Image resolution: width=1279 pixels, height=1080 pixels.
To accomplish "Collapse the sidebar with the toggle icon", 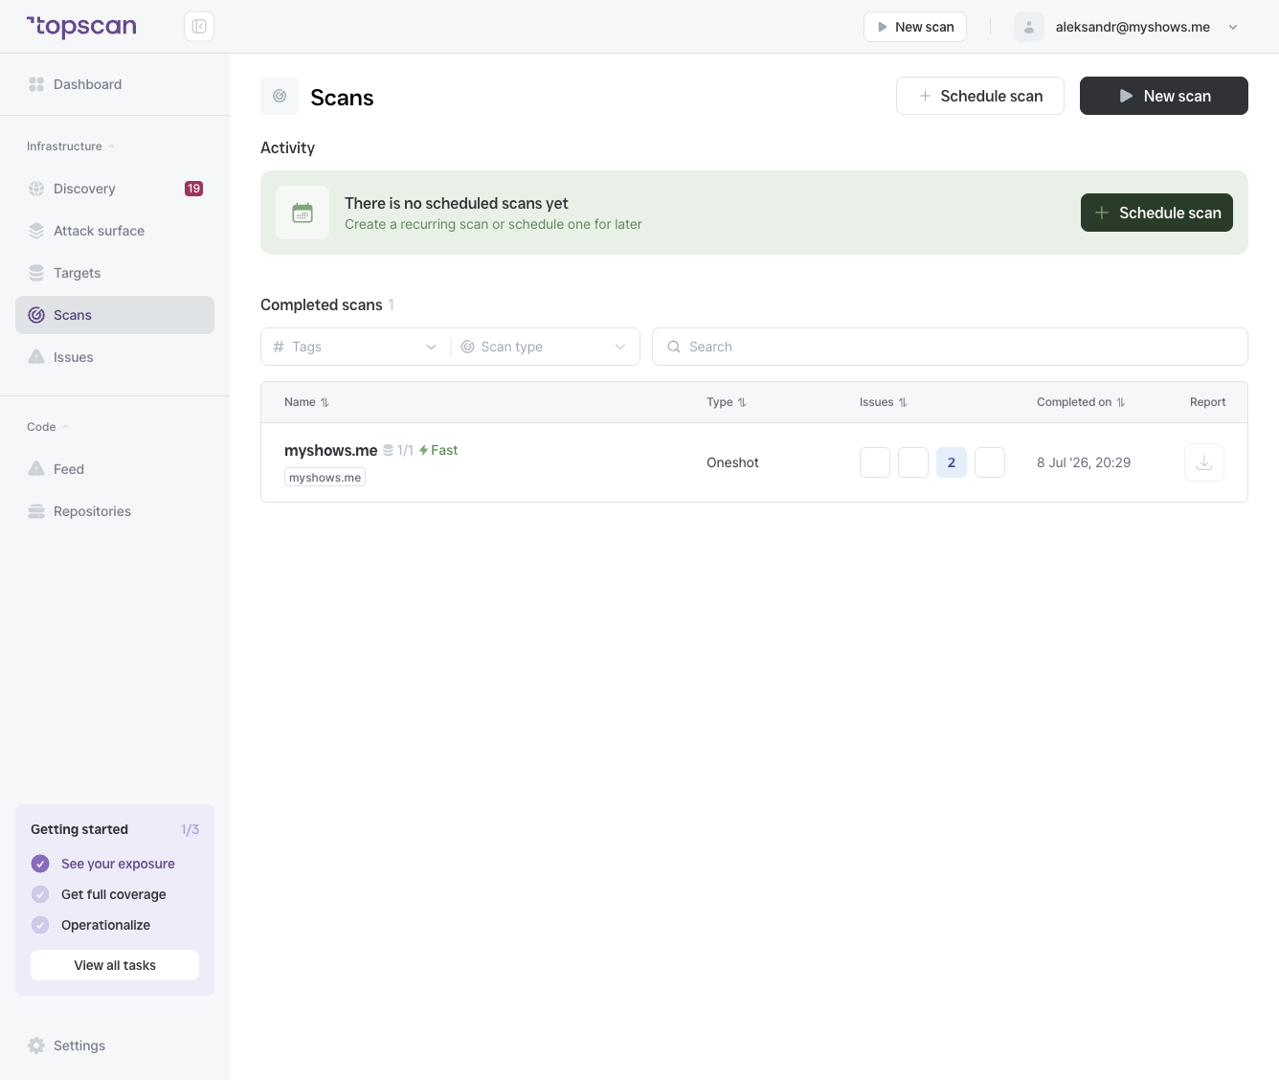I will point(199,27).
